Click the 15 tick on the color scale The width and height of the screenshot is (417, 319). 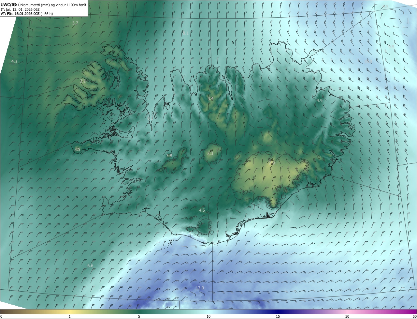[x=278, y=316]
